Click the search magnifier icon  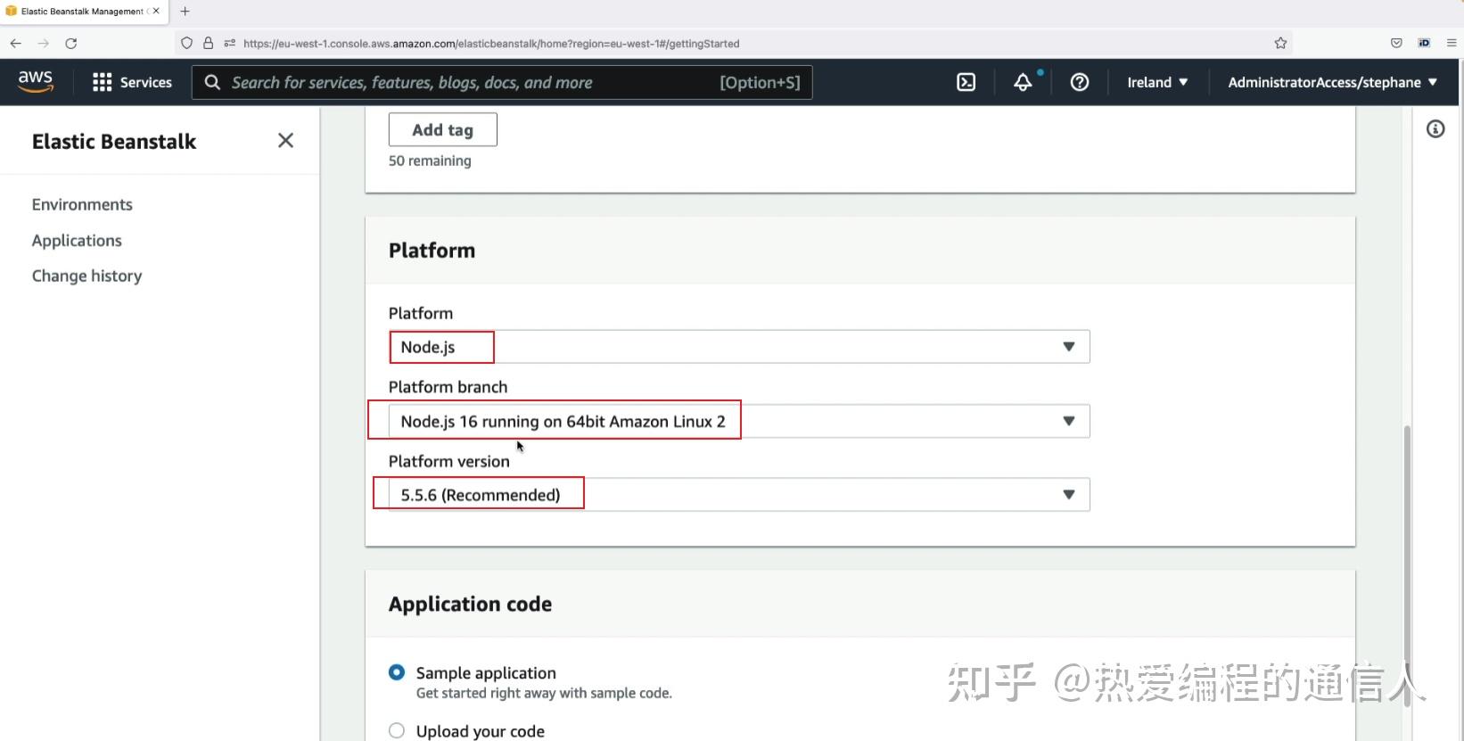[212, 82]
